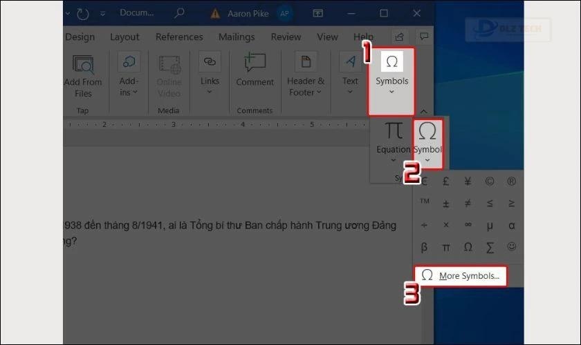
Task: Insert the multiplication sign symbol
Action: point(445,225)
